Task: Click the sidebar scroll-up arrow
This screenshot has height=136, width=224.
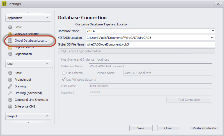Action: coord(28,12)
